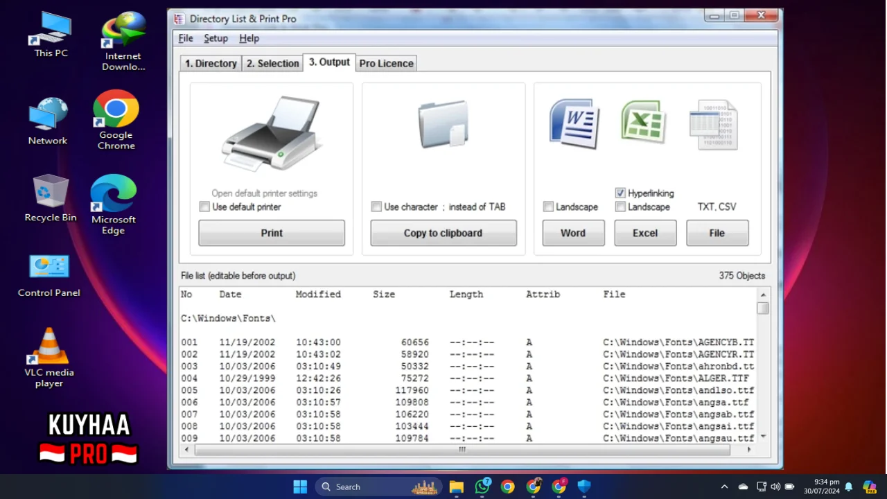Click the TXT/CSV text file icon
The width and height of the screenshot is (887, 499).
coord(713,125)
